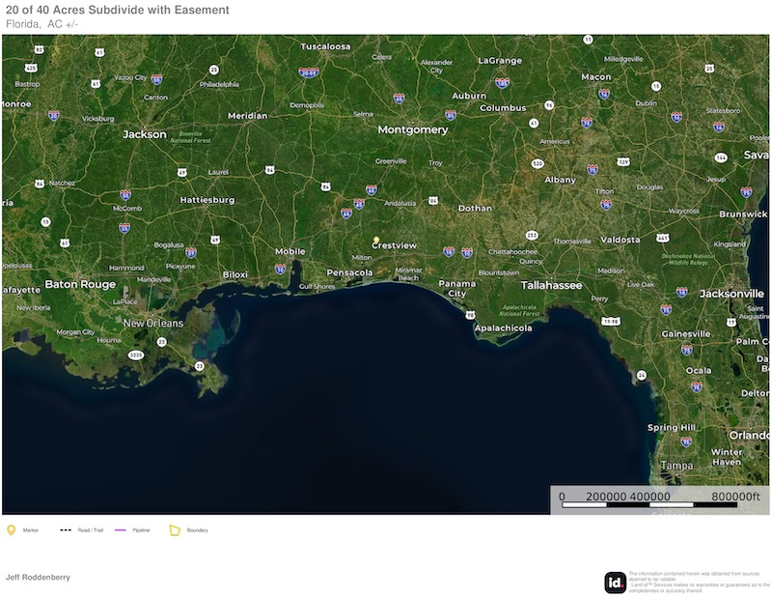Click the purple Pipeline legend line

[121, 530]
